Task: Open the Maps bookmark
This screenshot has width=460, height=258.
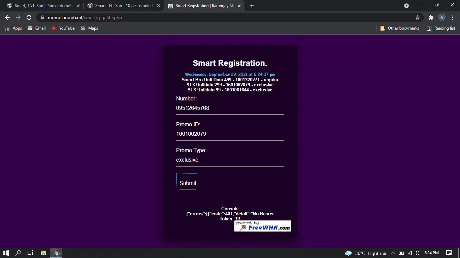Action: [x=89, y=28]
